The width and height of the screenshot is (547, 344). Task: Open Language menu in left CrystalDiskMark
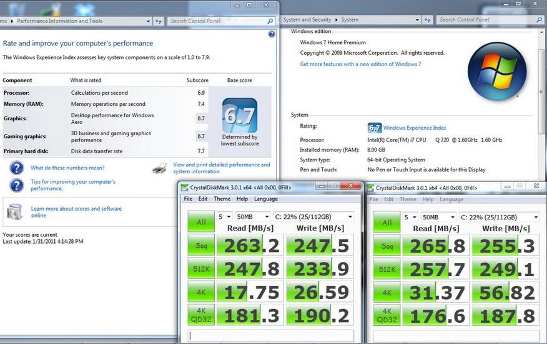point(266,199)
